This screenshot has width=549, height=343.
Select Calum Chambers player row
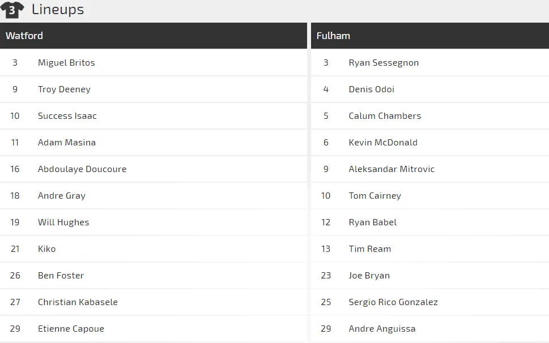(x=385, y=116)
